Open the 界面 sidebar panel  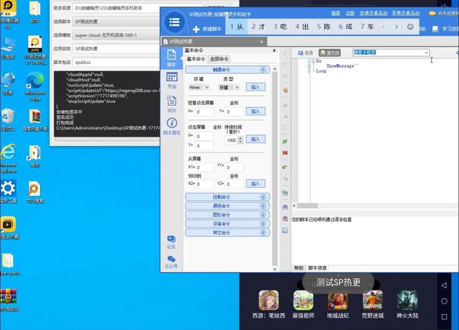[x=172, y=81]
